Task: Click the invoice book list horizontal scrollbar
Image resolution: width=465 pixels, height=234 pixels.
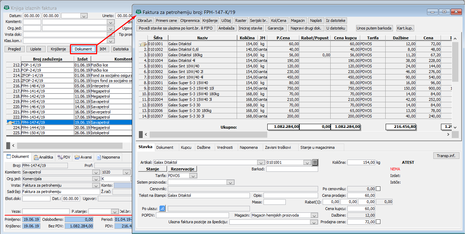Action: point(70,146)
